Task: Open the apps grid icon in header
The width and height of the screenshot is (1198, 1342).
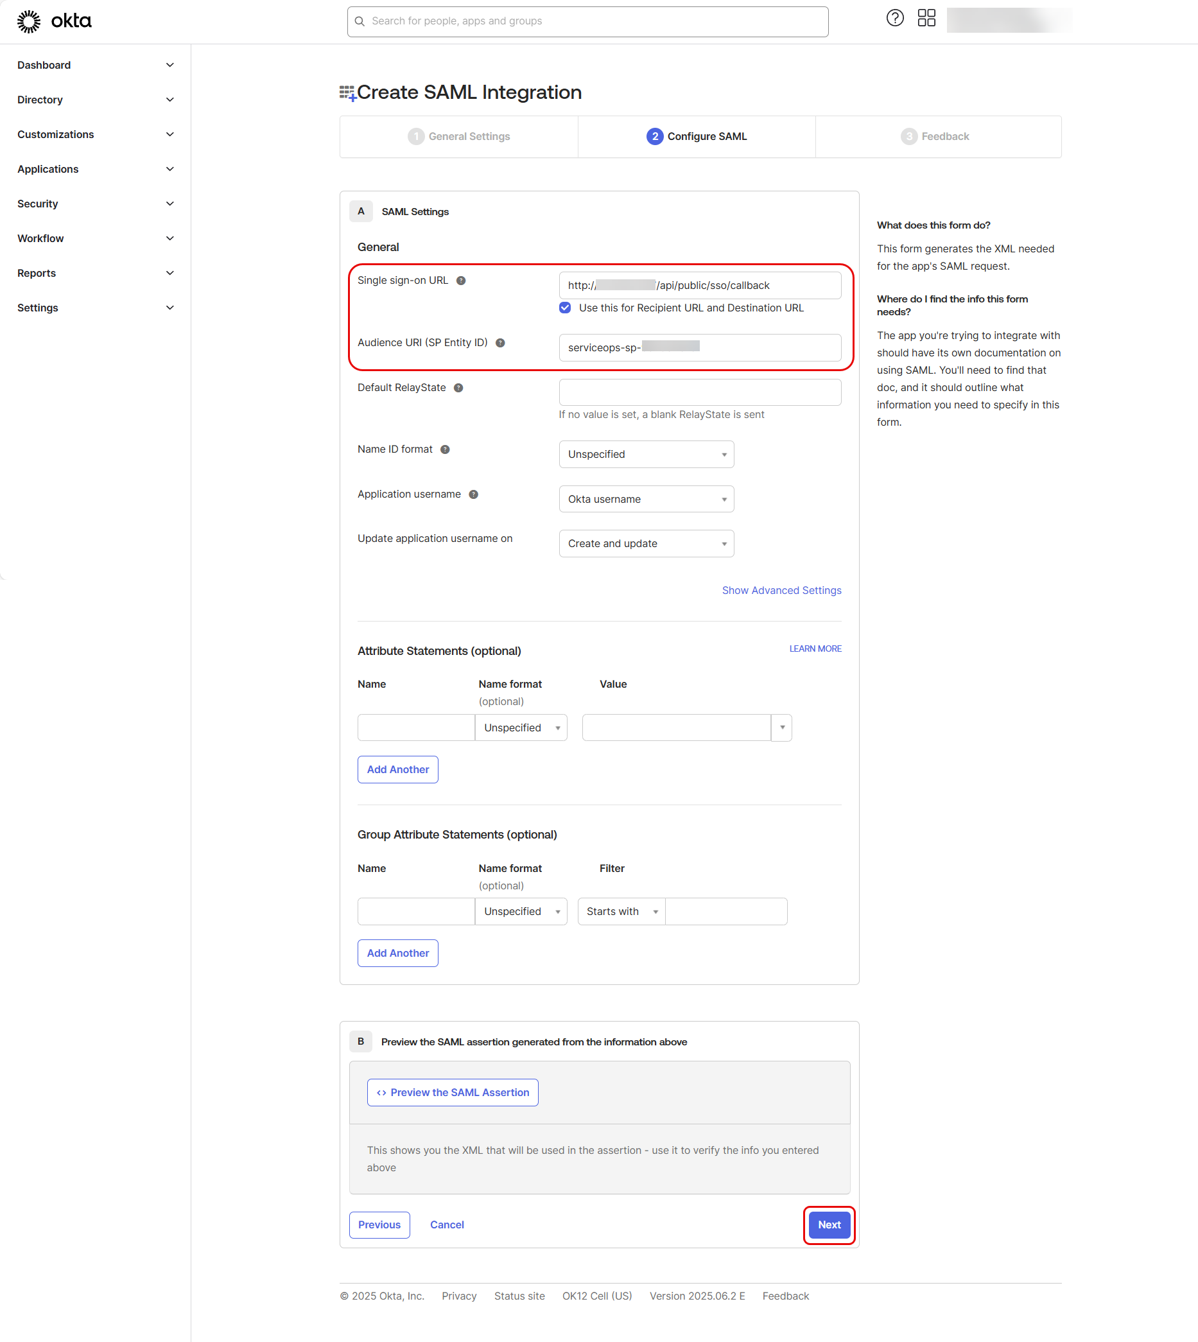Action: tap(926, 19)
